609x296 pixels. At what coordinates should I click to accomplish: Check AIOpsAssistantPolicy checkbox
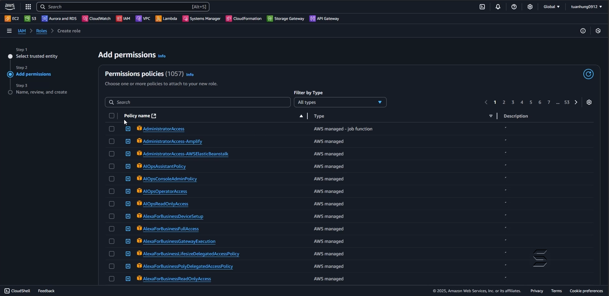tap(112, 166)
